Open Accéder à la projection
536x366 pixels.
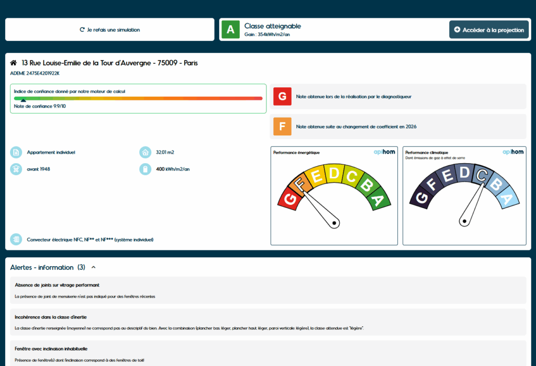coord(489,30)
